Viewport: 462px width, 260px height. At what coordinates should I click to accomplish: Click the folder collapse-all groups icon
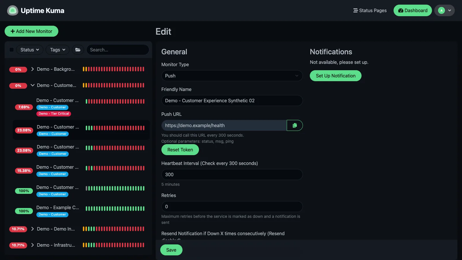pyautogui.click(x=78, y=50)
